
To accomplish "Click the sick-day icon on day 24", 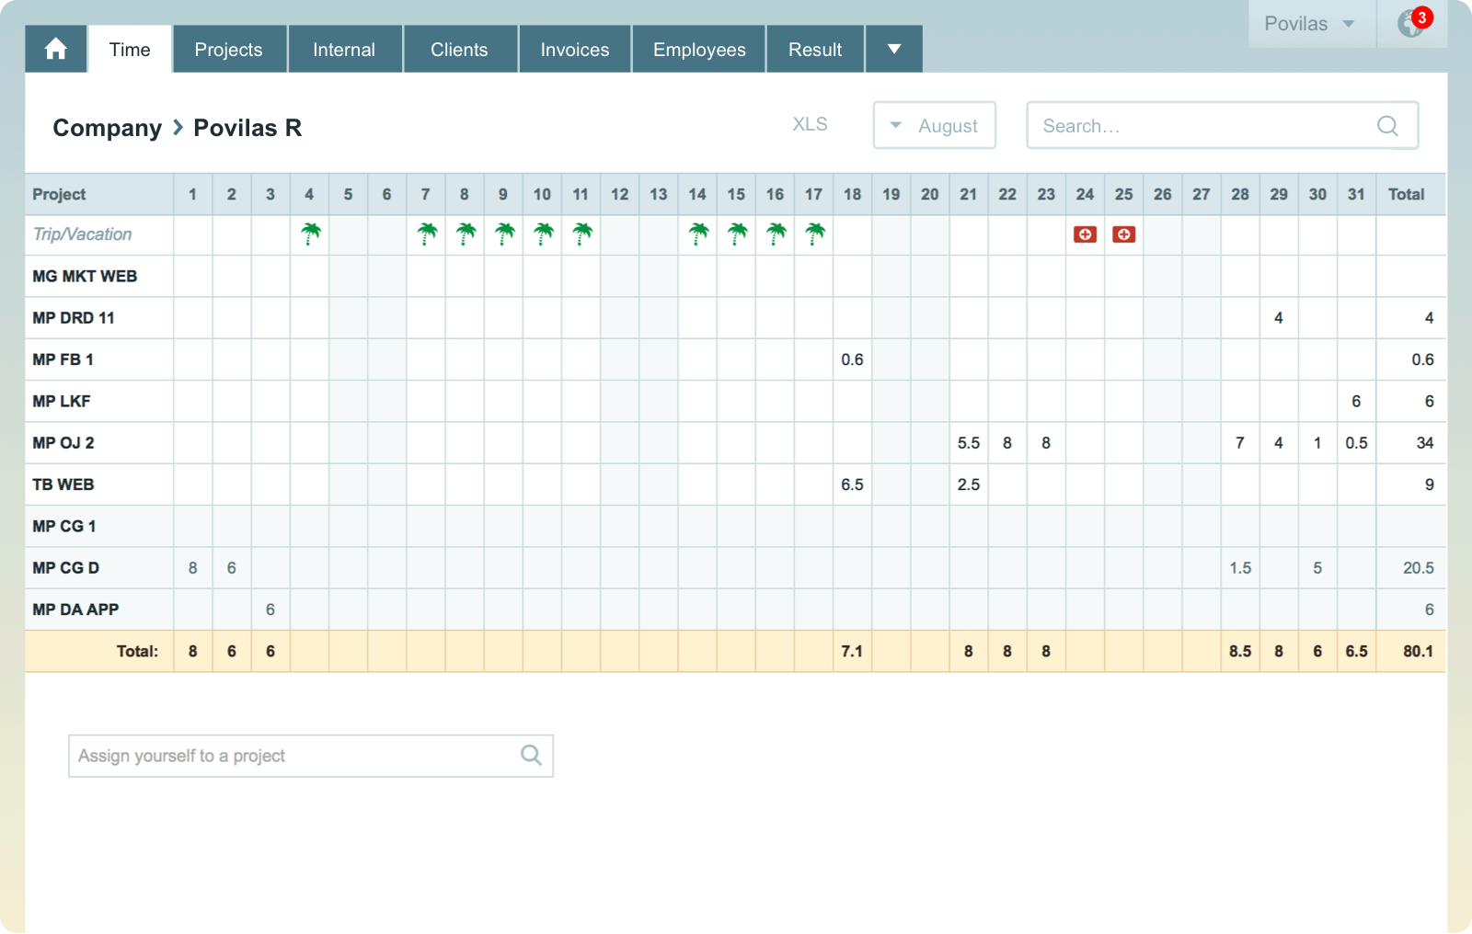I will coord(1085,234).
